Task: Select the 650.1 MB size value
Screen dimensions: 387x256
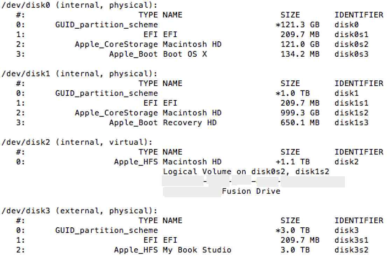Action: [300, 123]
